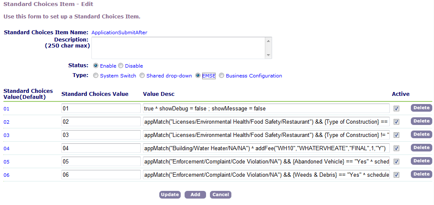Delete row 01 entry
Viewport: 434px width, 205px height.
tap(421, 108)
